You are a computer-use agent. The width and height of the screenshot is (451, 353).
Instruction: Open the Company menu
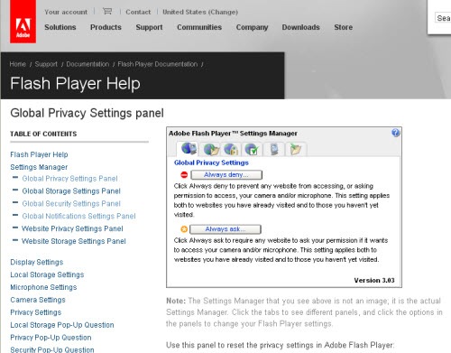tap(252, 27)
